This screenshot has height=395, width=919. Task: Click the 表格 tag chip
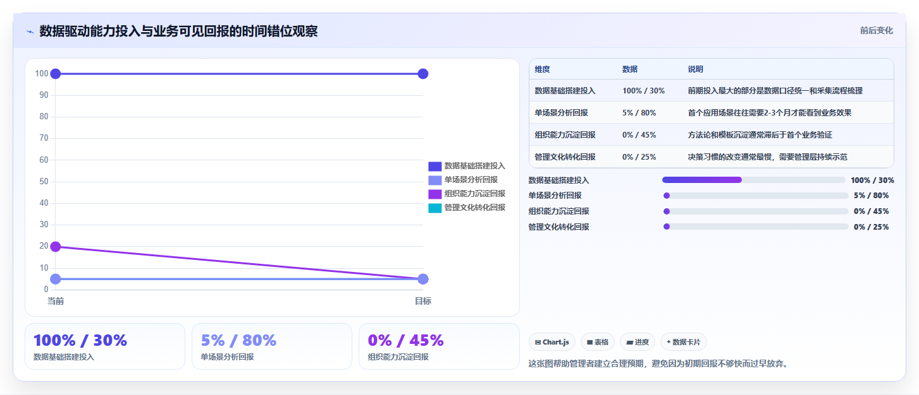[597, 342]
